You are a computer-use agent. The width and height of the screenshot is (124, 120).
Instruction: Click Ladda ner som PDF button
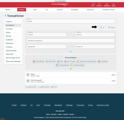coord(31,87)
